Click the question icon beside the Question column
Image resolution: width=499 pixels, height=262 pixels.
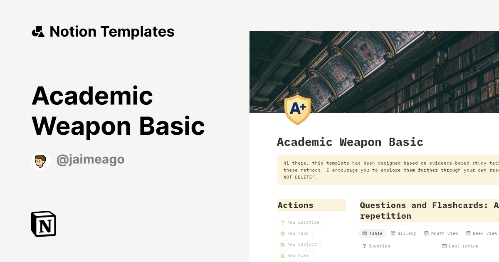(x=363, y=246)
